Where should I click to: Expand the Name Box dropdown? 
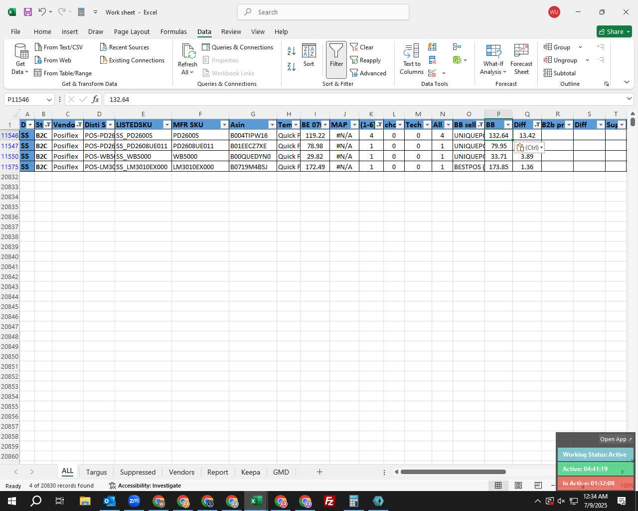pyautogui.click(x=49, y=99)
